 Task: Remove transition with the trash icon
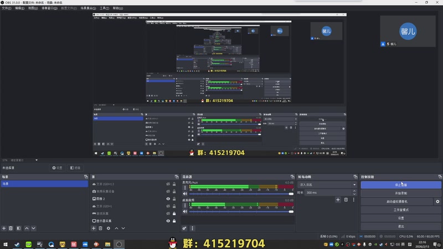click(346, 200)
